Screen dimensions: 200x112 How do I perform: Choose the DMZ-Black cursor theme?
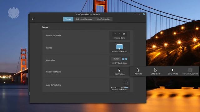coord(156,72)
